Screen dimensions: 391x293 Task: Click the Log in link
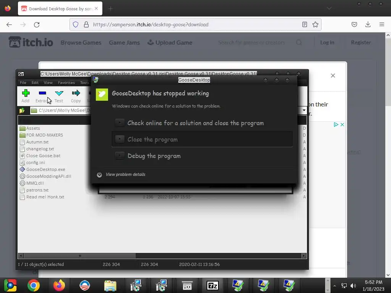point(327,43)
